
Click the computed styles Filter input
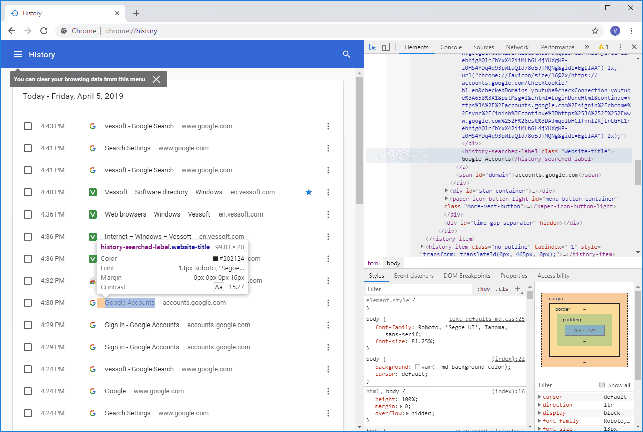565,385
